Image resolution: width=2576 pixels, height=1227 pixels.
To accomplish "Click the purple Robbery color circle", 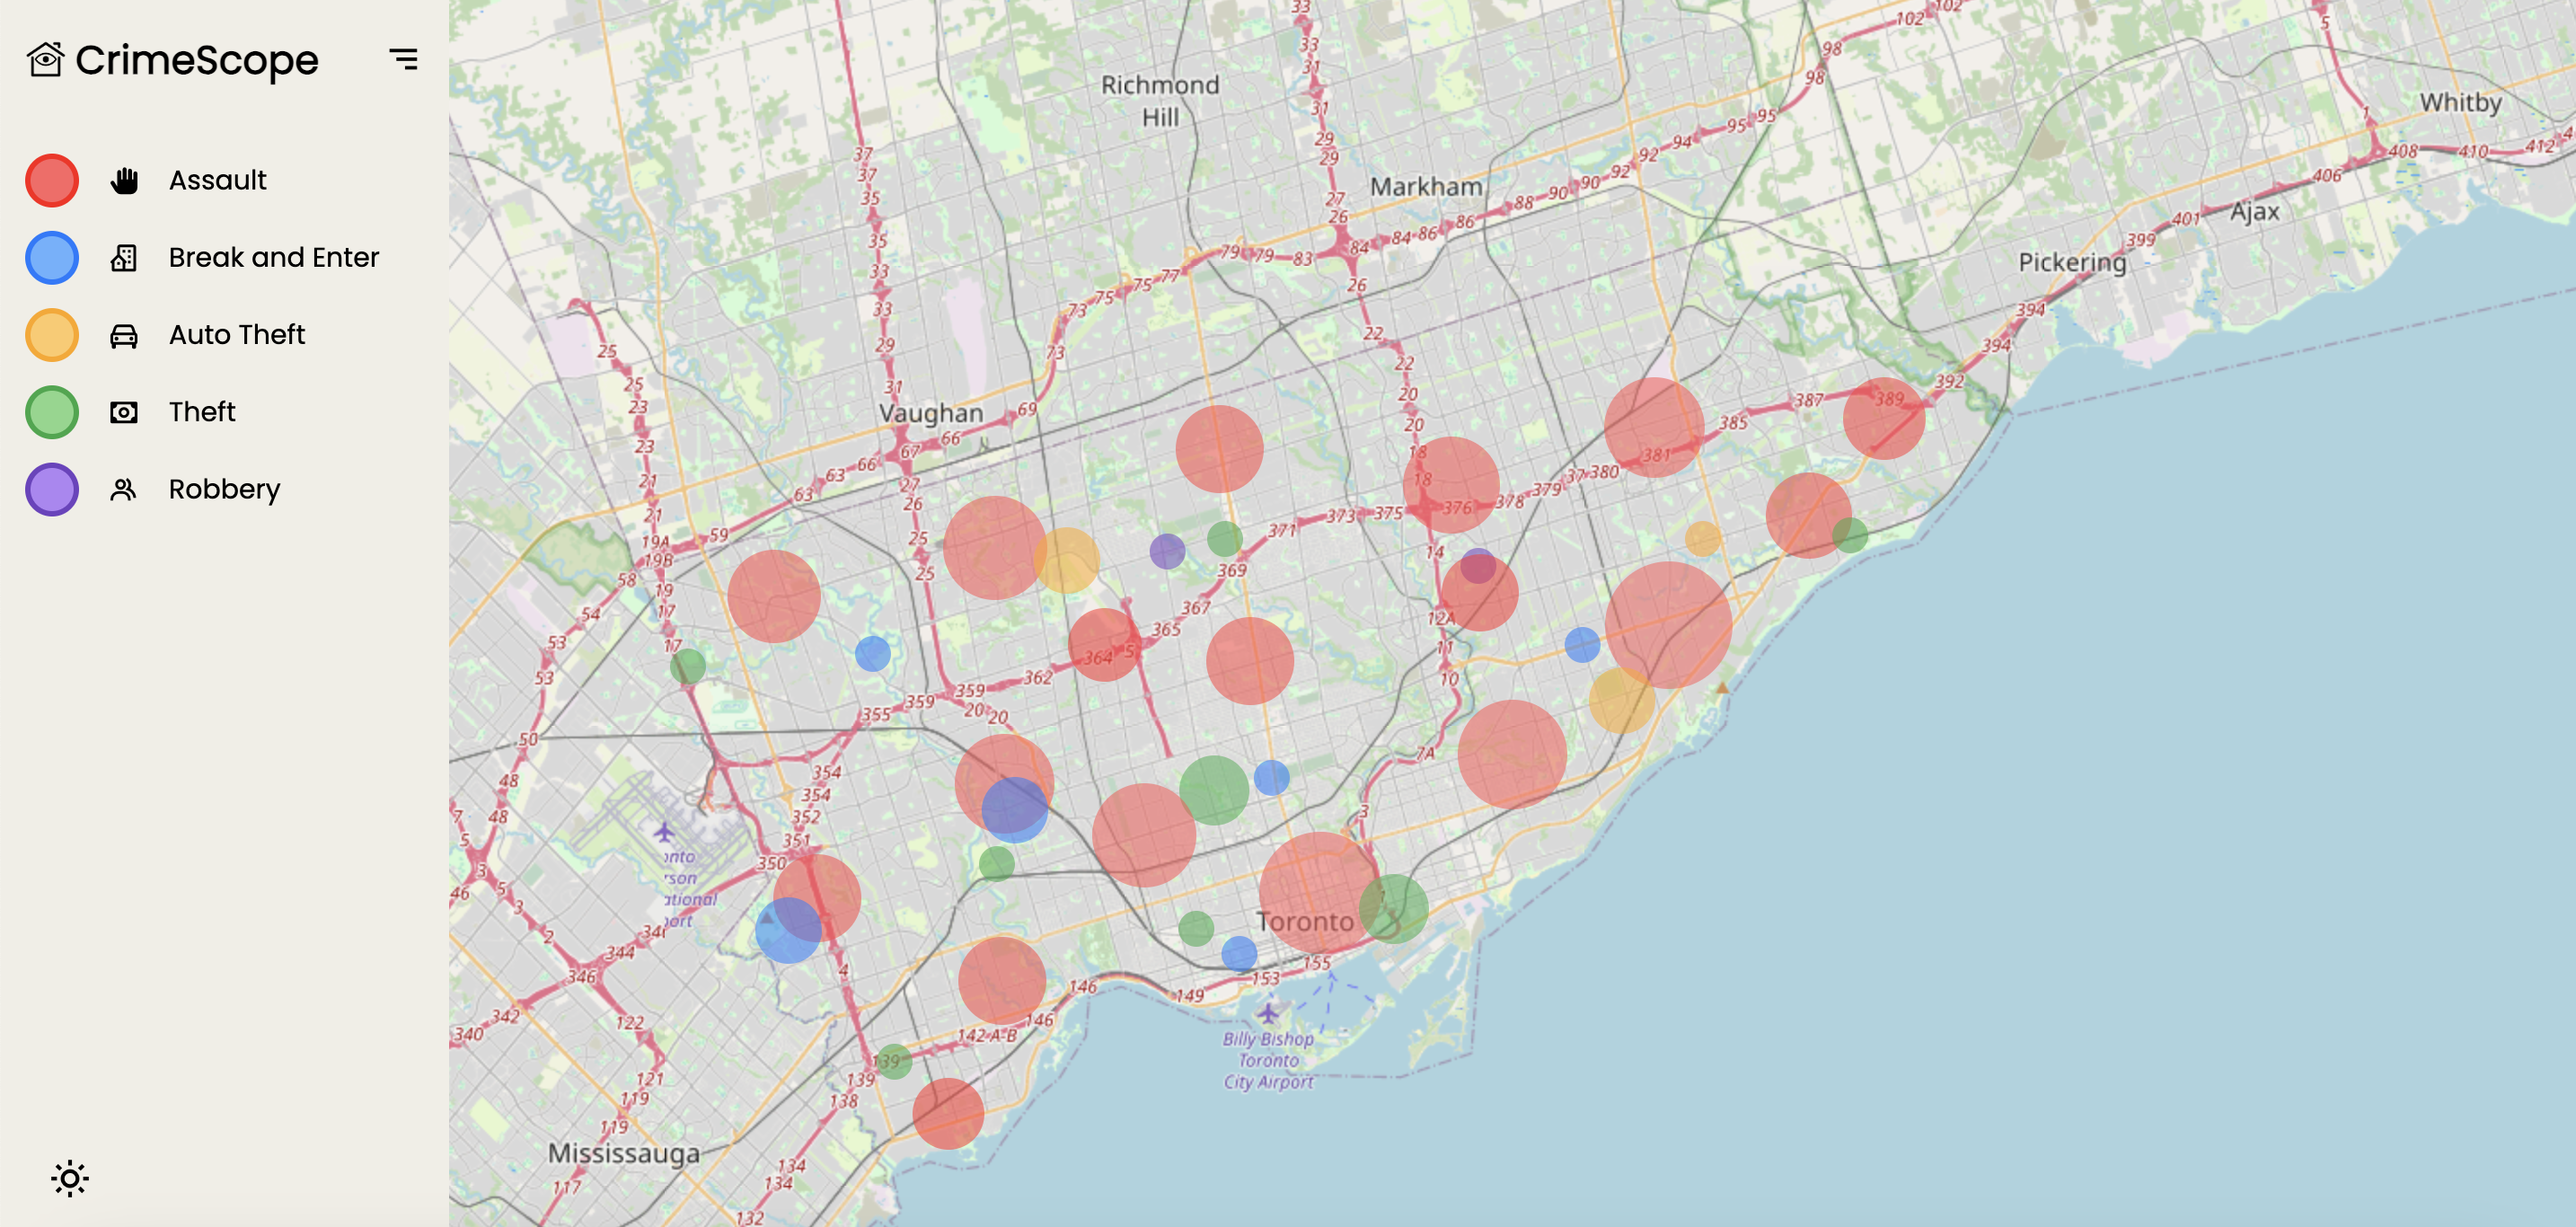I will [52, 489].
